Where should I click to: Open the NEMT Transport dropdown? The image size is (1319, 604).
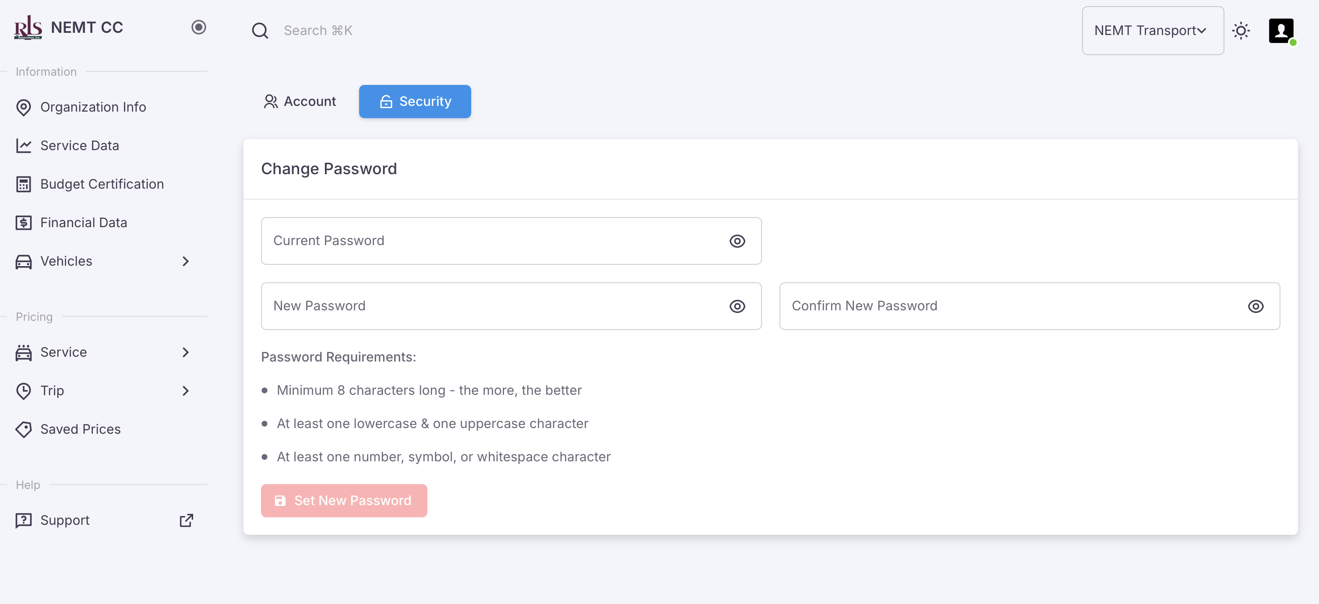click(1152, 31)
